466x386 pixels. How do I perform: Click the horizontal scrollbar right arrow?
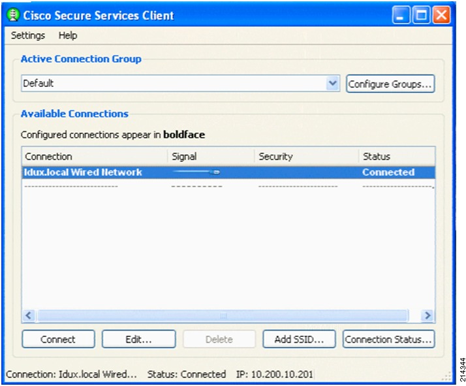pos(427,315)
